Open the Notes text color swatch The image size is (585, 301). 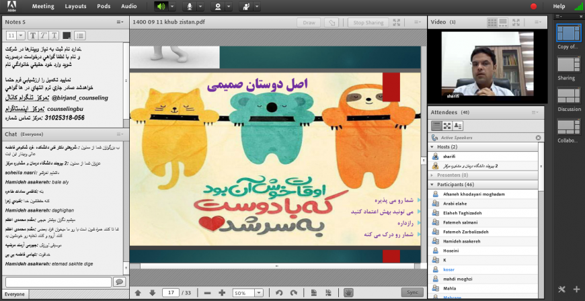coord(67,36)
